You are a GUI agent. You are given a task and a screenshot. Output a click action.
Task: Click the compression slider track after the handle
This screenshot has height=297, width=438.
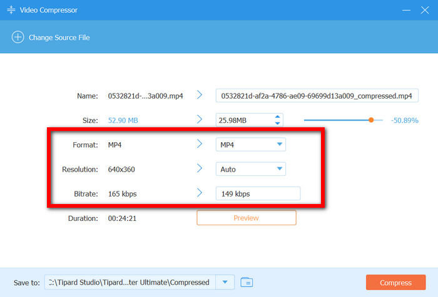pos(379,120)
